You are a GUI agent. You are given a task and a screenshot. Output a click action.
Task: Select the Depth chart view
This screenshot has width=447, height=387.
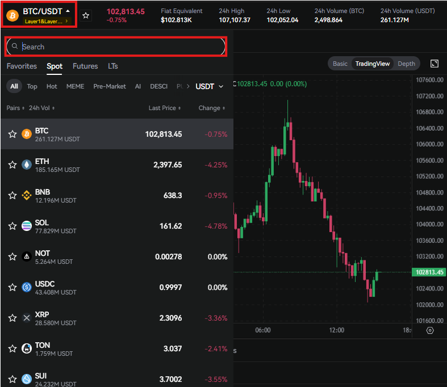tap(406, 64)
